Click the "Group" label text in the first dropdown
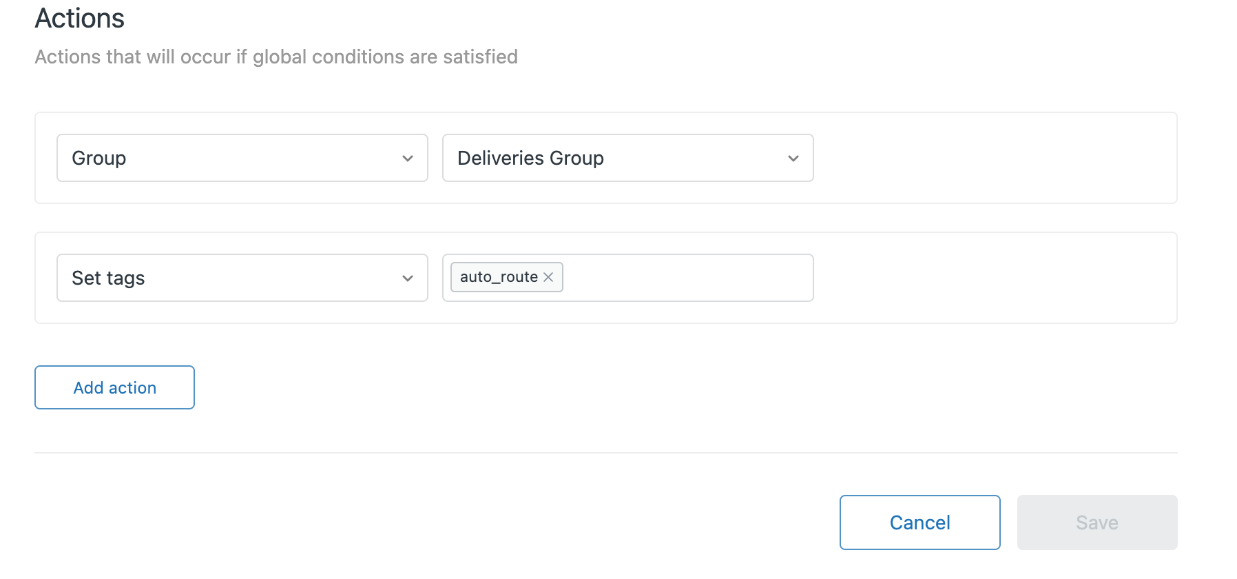The width and height of the screenshot is (1237, 579). click(99, 159)
